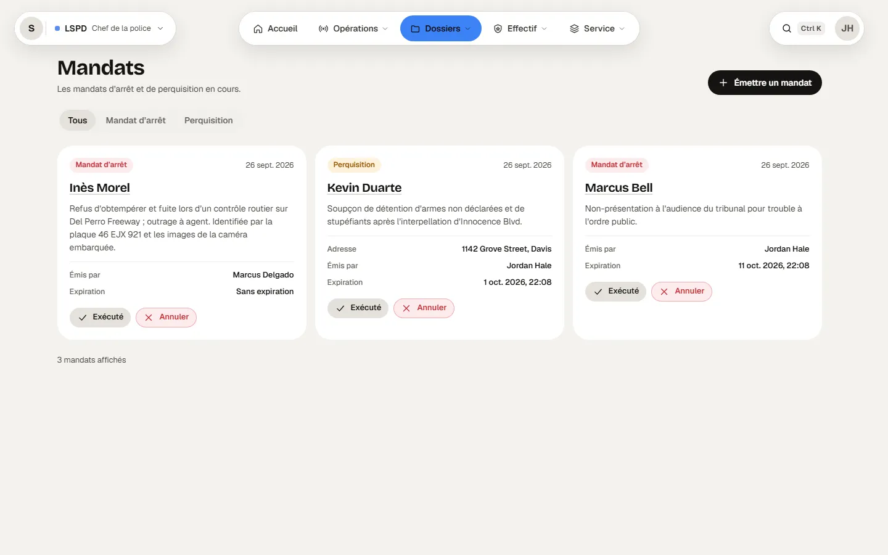
Task: Open Marcus Bell profile link
Action: pyautogui.click(x=619, y=187)
